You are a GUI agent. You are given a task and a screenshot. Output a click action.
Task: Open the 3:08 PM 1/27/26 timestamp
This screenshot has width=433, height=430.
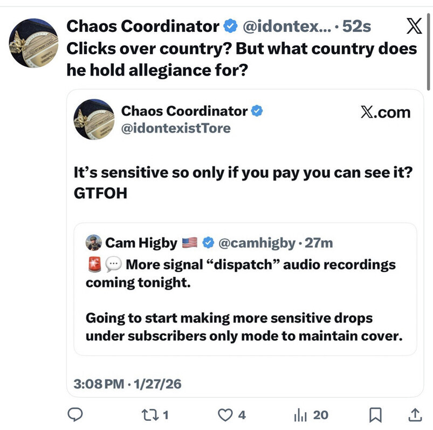[128, 385]
